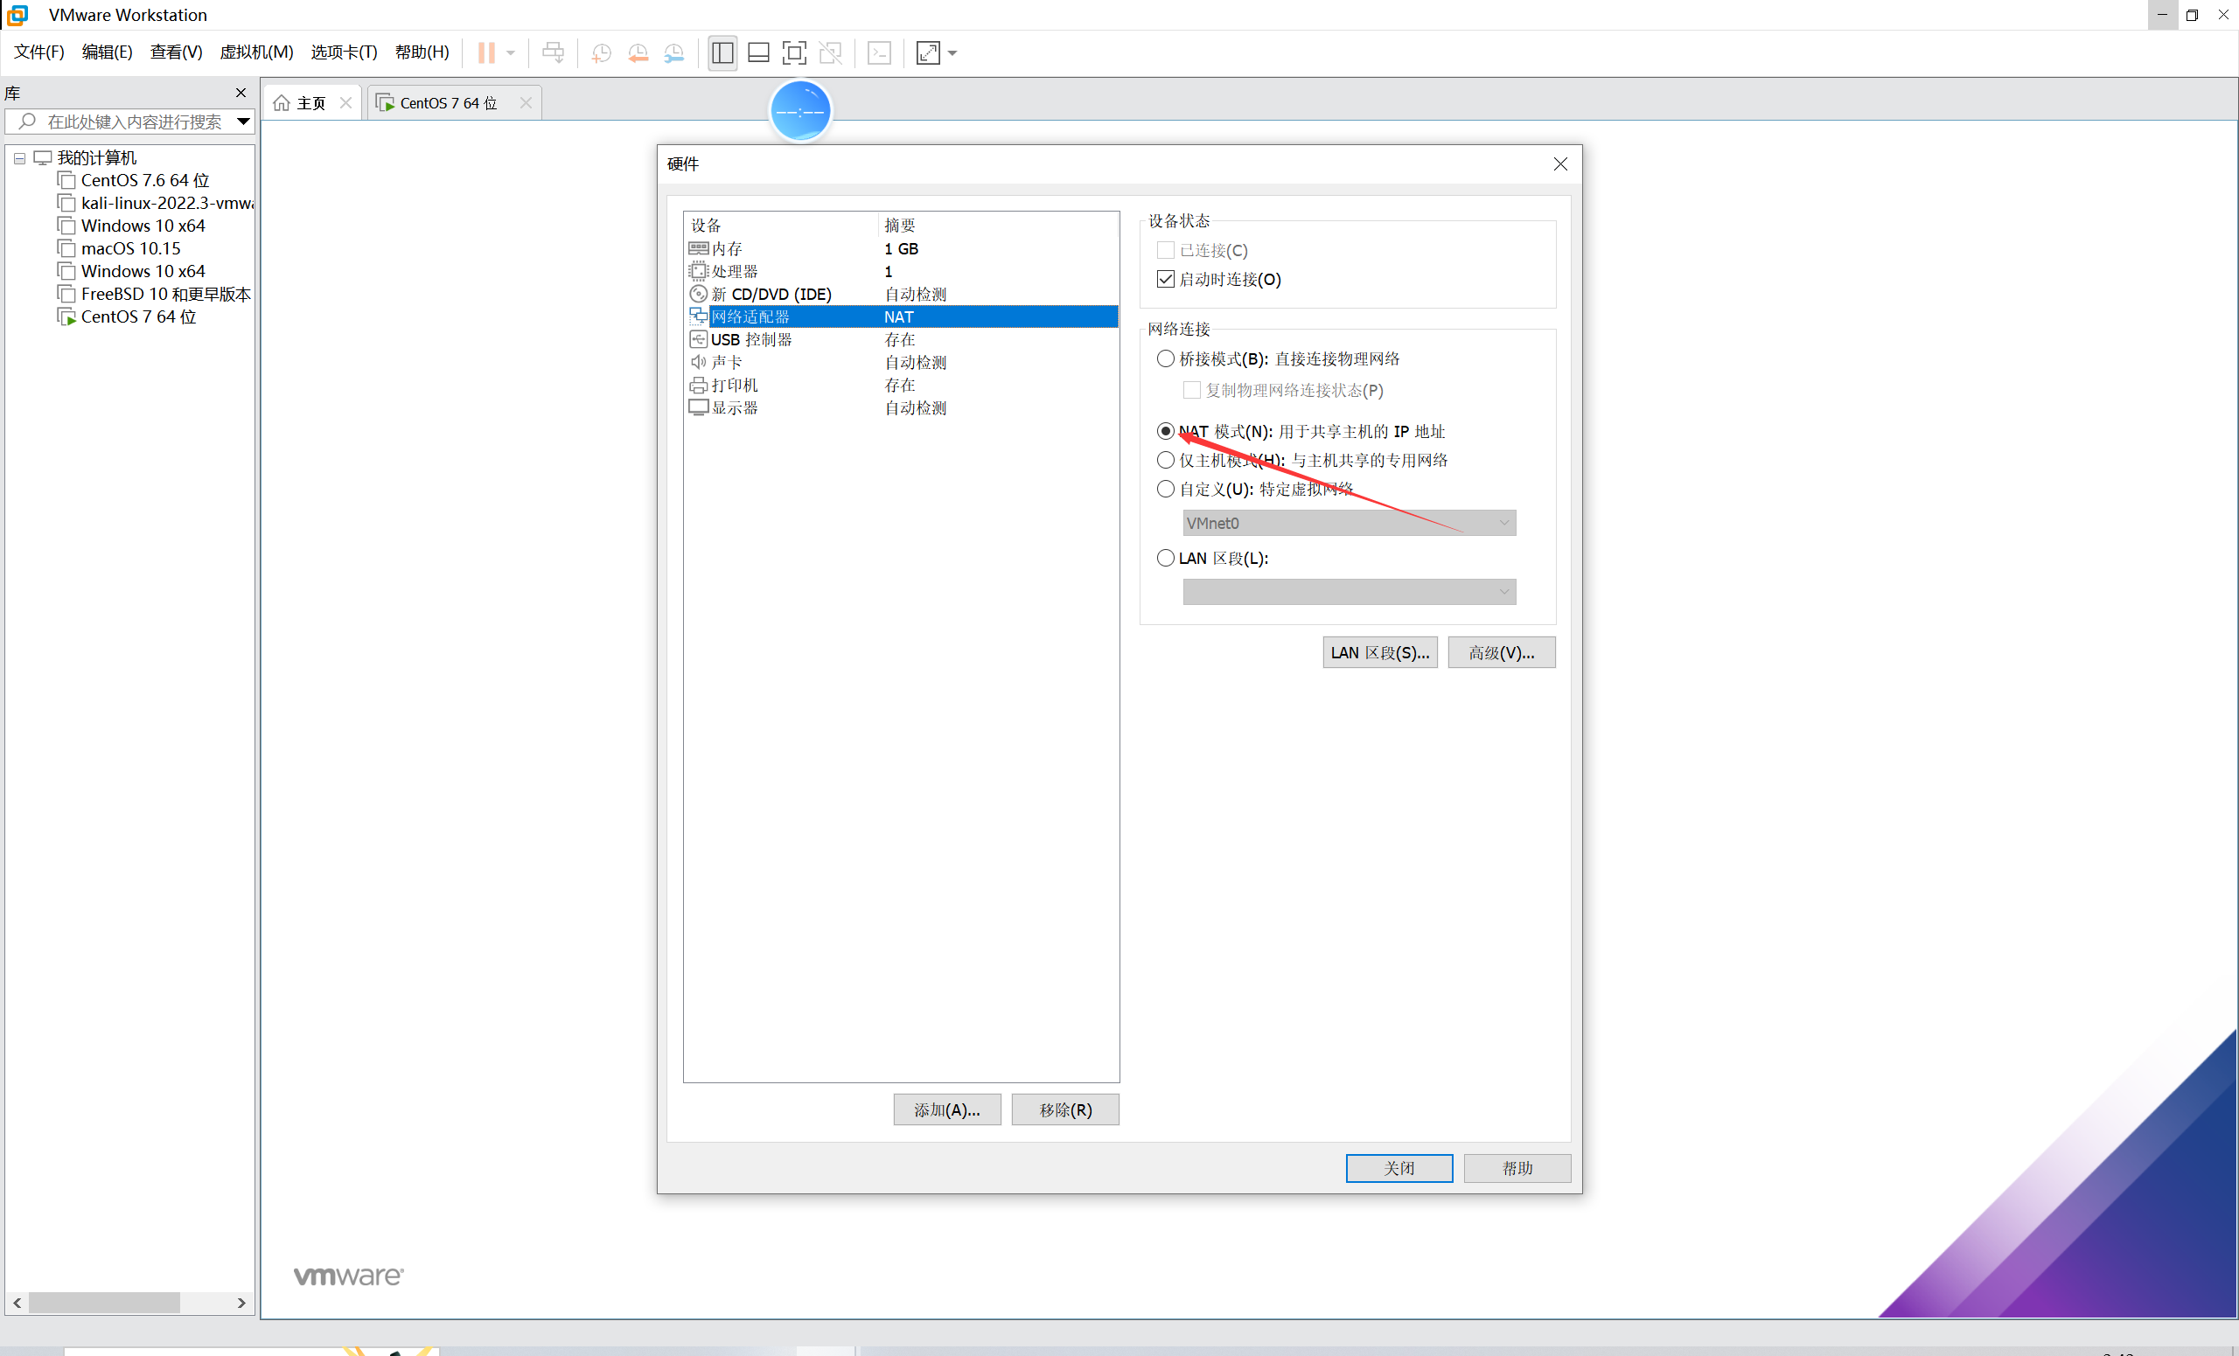Select CentOS 7.6 64 位 in library
Screen dimensions: 2239x1356
(x=145, y=180)
